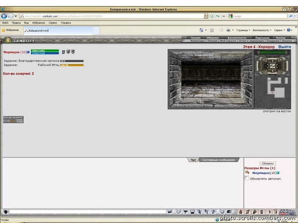
Task: Click the smiley emoticons icon
Action: [x=222, y=212]
